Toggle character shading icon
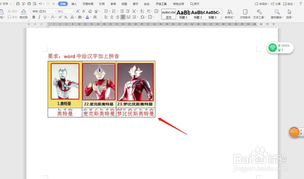 click(x=95, y=17)
